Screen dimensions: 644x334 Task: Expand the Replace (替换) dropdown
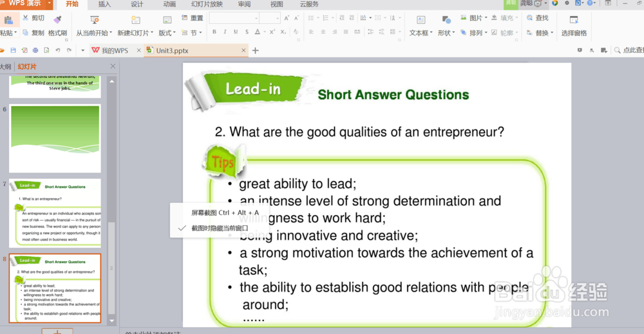[x=552, y=33]
